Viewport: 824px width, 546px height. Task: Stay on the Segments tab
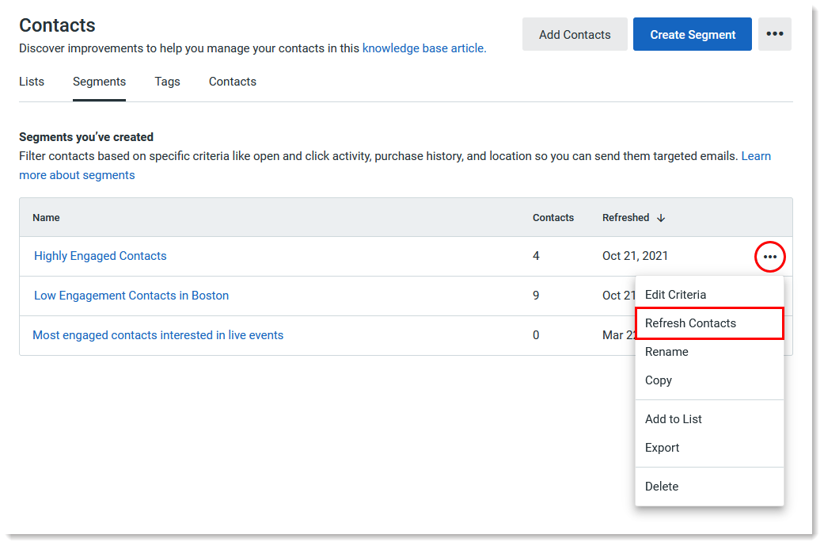[x=99, y=81]
